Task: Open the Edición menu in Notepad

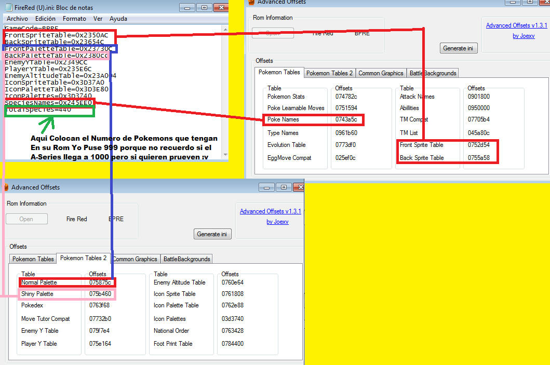Action: point(45,19)
